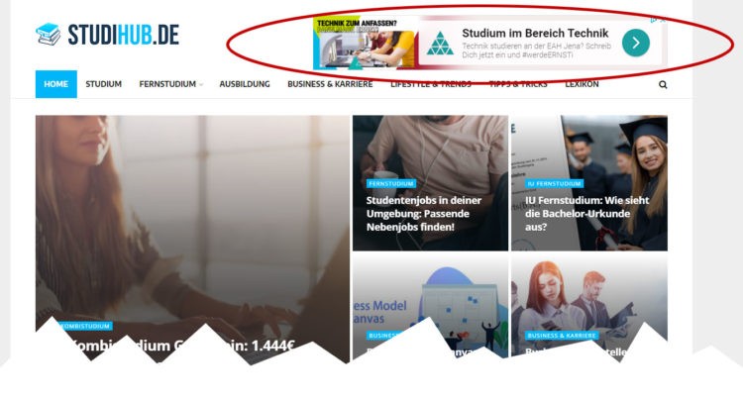Click the Business & Karriere category tag
This screenshot has height=399, width=743.
point(562,336)
